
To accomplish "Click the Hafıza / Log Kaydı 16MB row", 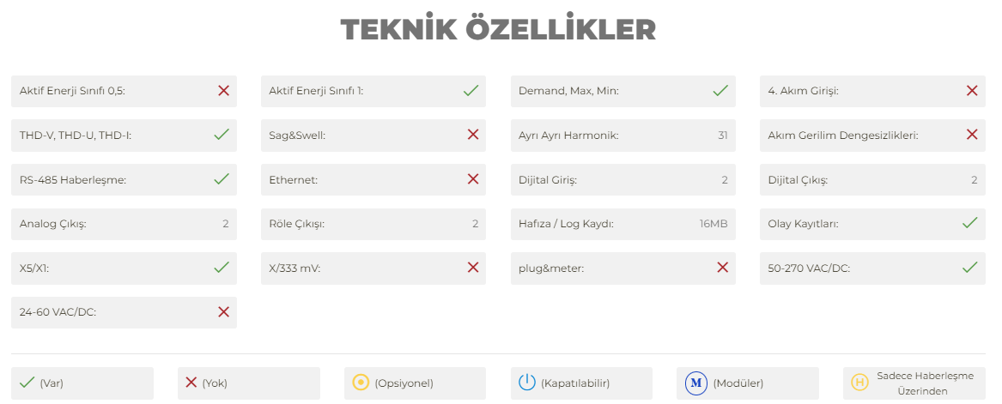I will coord(623,224).
